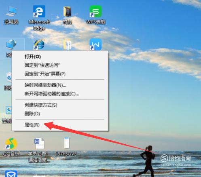Select the Microsoft Edge shortcut icon
The image size is (201, 177).
[39, 11]
